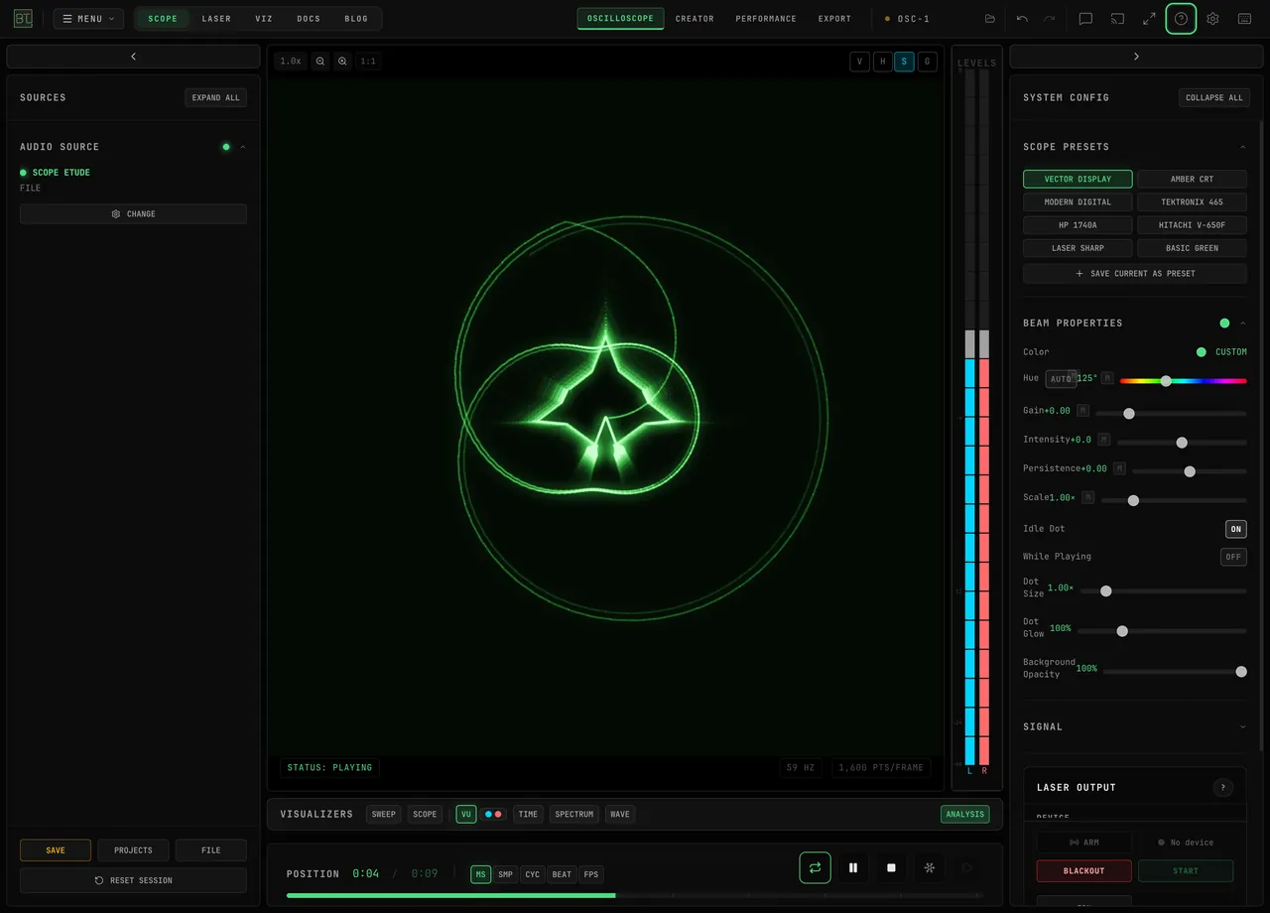This screenshot has height=913, width=1270.
Task: Zoom out the scope display
Action: coord(320,62)
